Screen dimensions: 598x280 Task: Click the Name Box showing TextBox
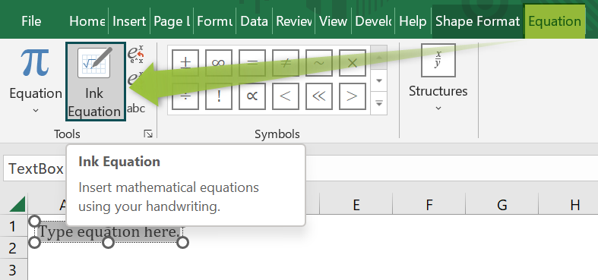tap(35, 168)
